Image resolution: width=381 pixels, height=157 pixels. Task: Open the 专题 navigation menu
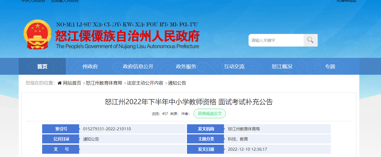(330, 66)
